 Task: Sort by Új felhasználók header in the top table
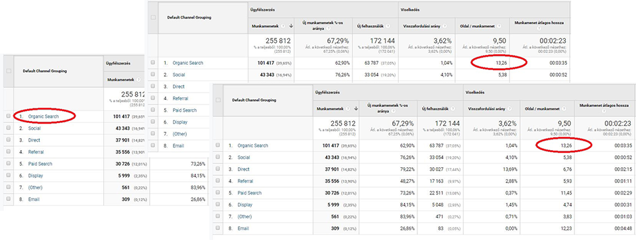click(x=370, y=26)
